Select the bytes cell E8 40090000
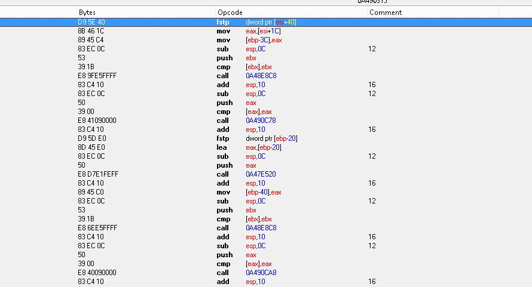 coord(97,273)
